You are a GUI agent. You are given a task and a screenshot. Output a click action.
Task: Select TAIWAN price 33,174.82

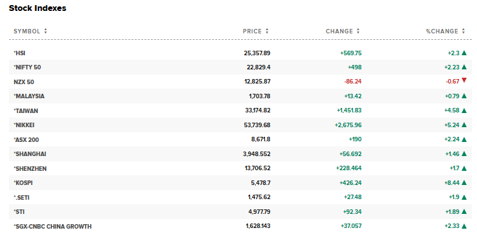[258, 110]
